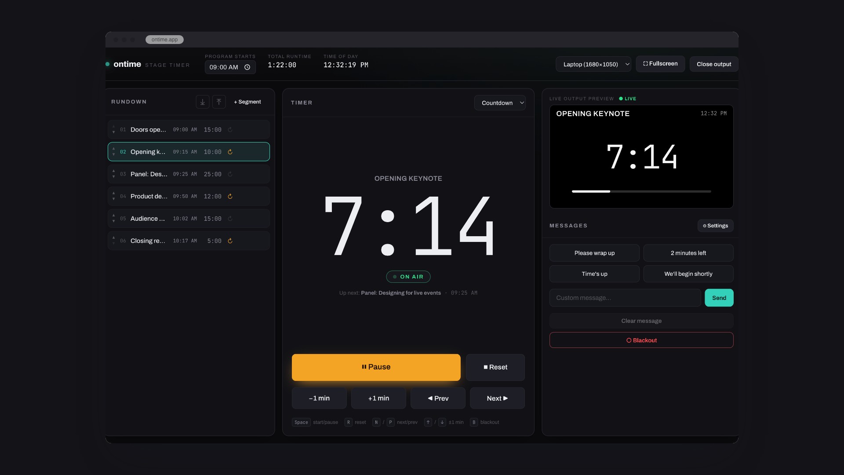Select the Product demo rundown row

189,197
